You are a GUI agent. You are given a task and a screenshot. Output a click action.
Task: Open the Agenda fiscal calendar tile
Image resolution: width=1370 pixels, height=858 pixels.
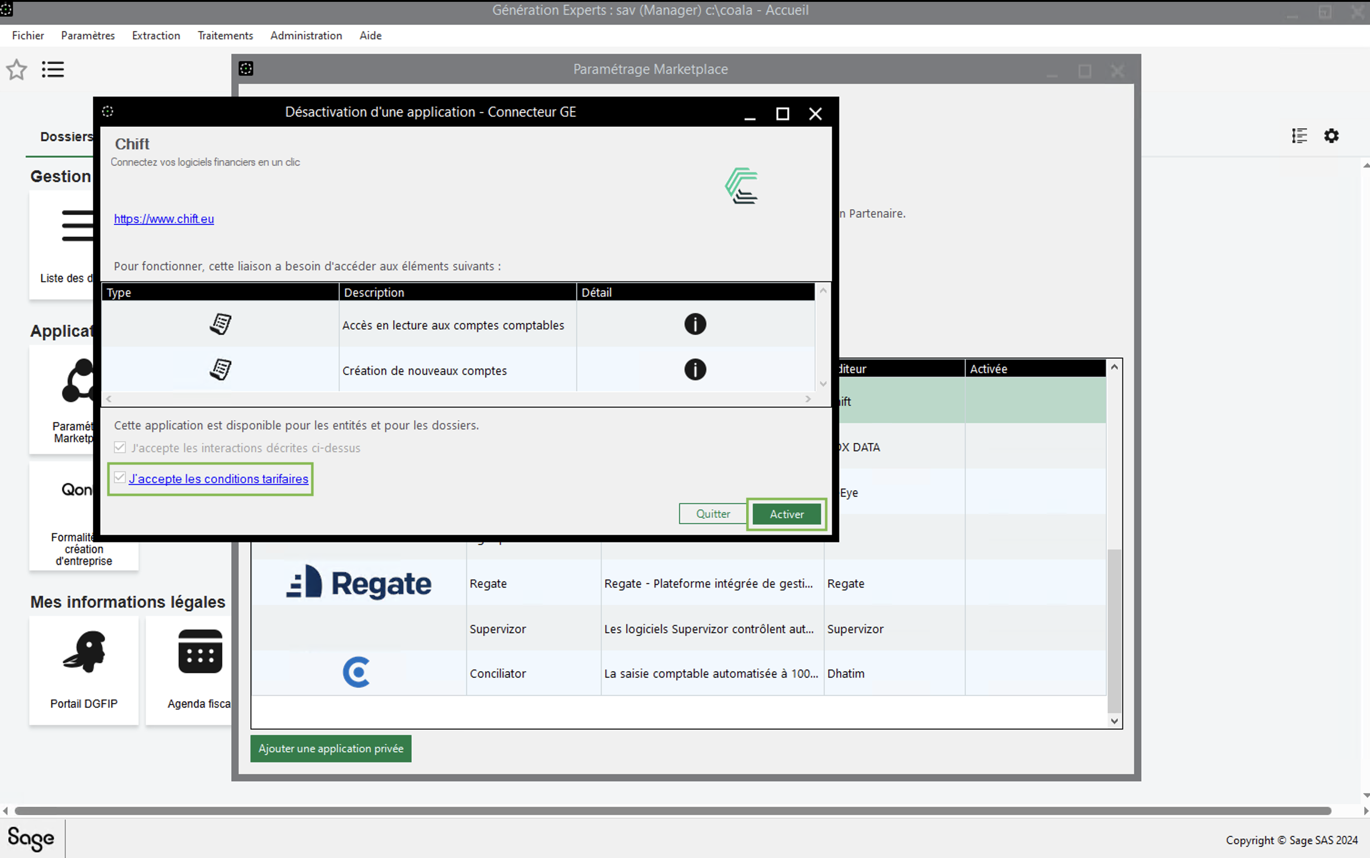tap(199, 670)
